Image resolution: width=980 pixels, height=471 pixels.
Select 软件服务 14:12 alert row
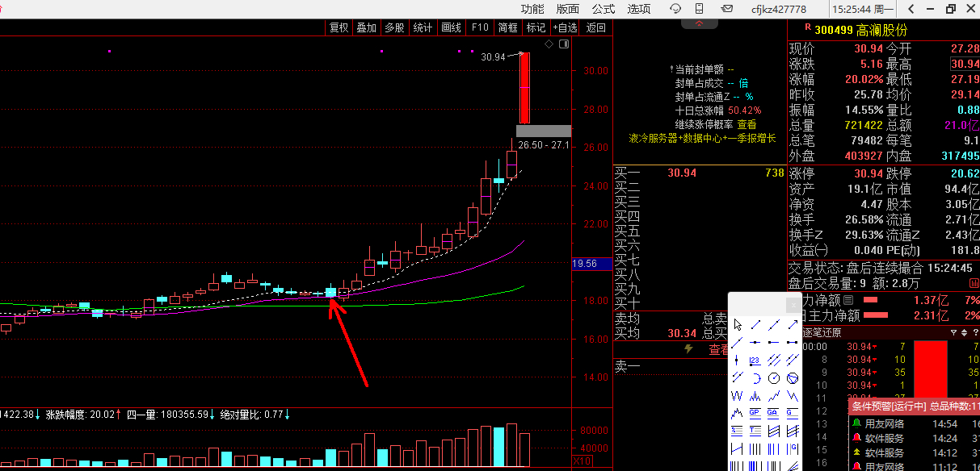tap(915, 452)
